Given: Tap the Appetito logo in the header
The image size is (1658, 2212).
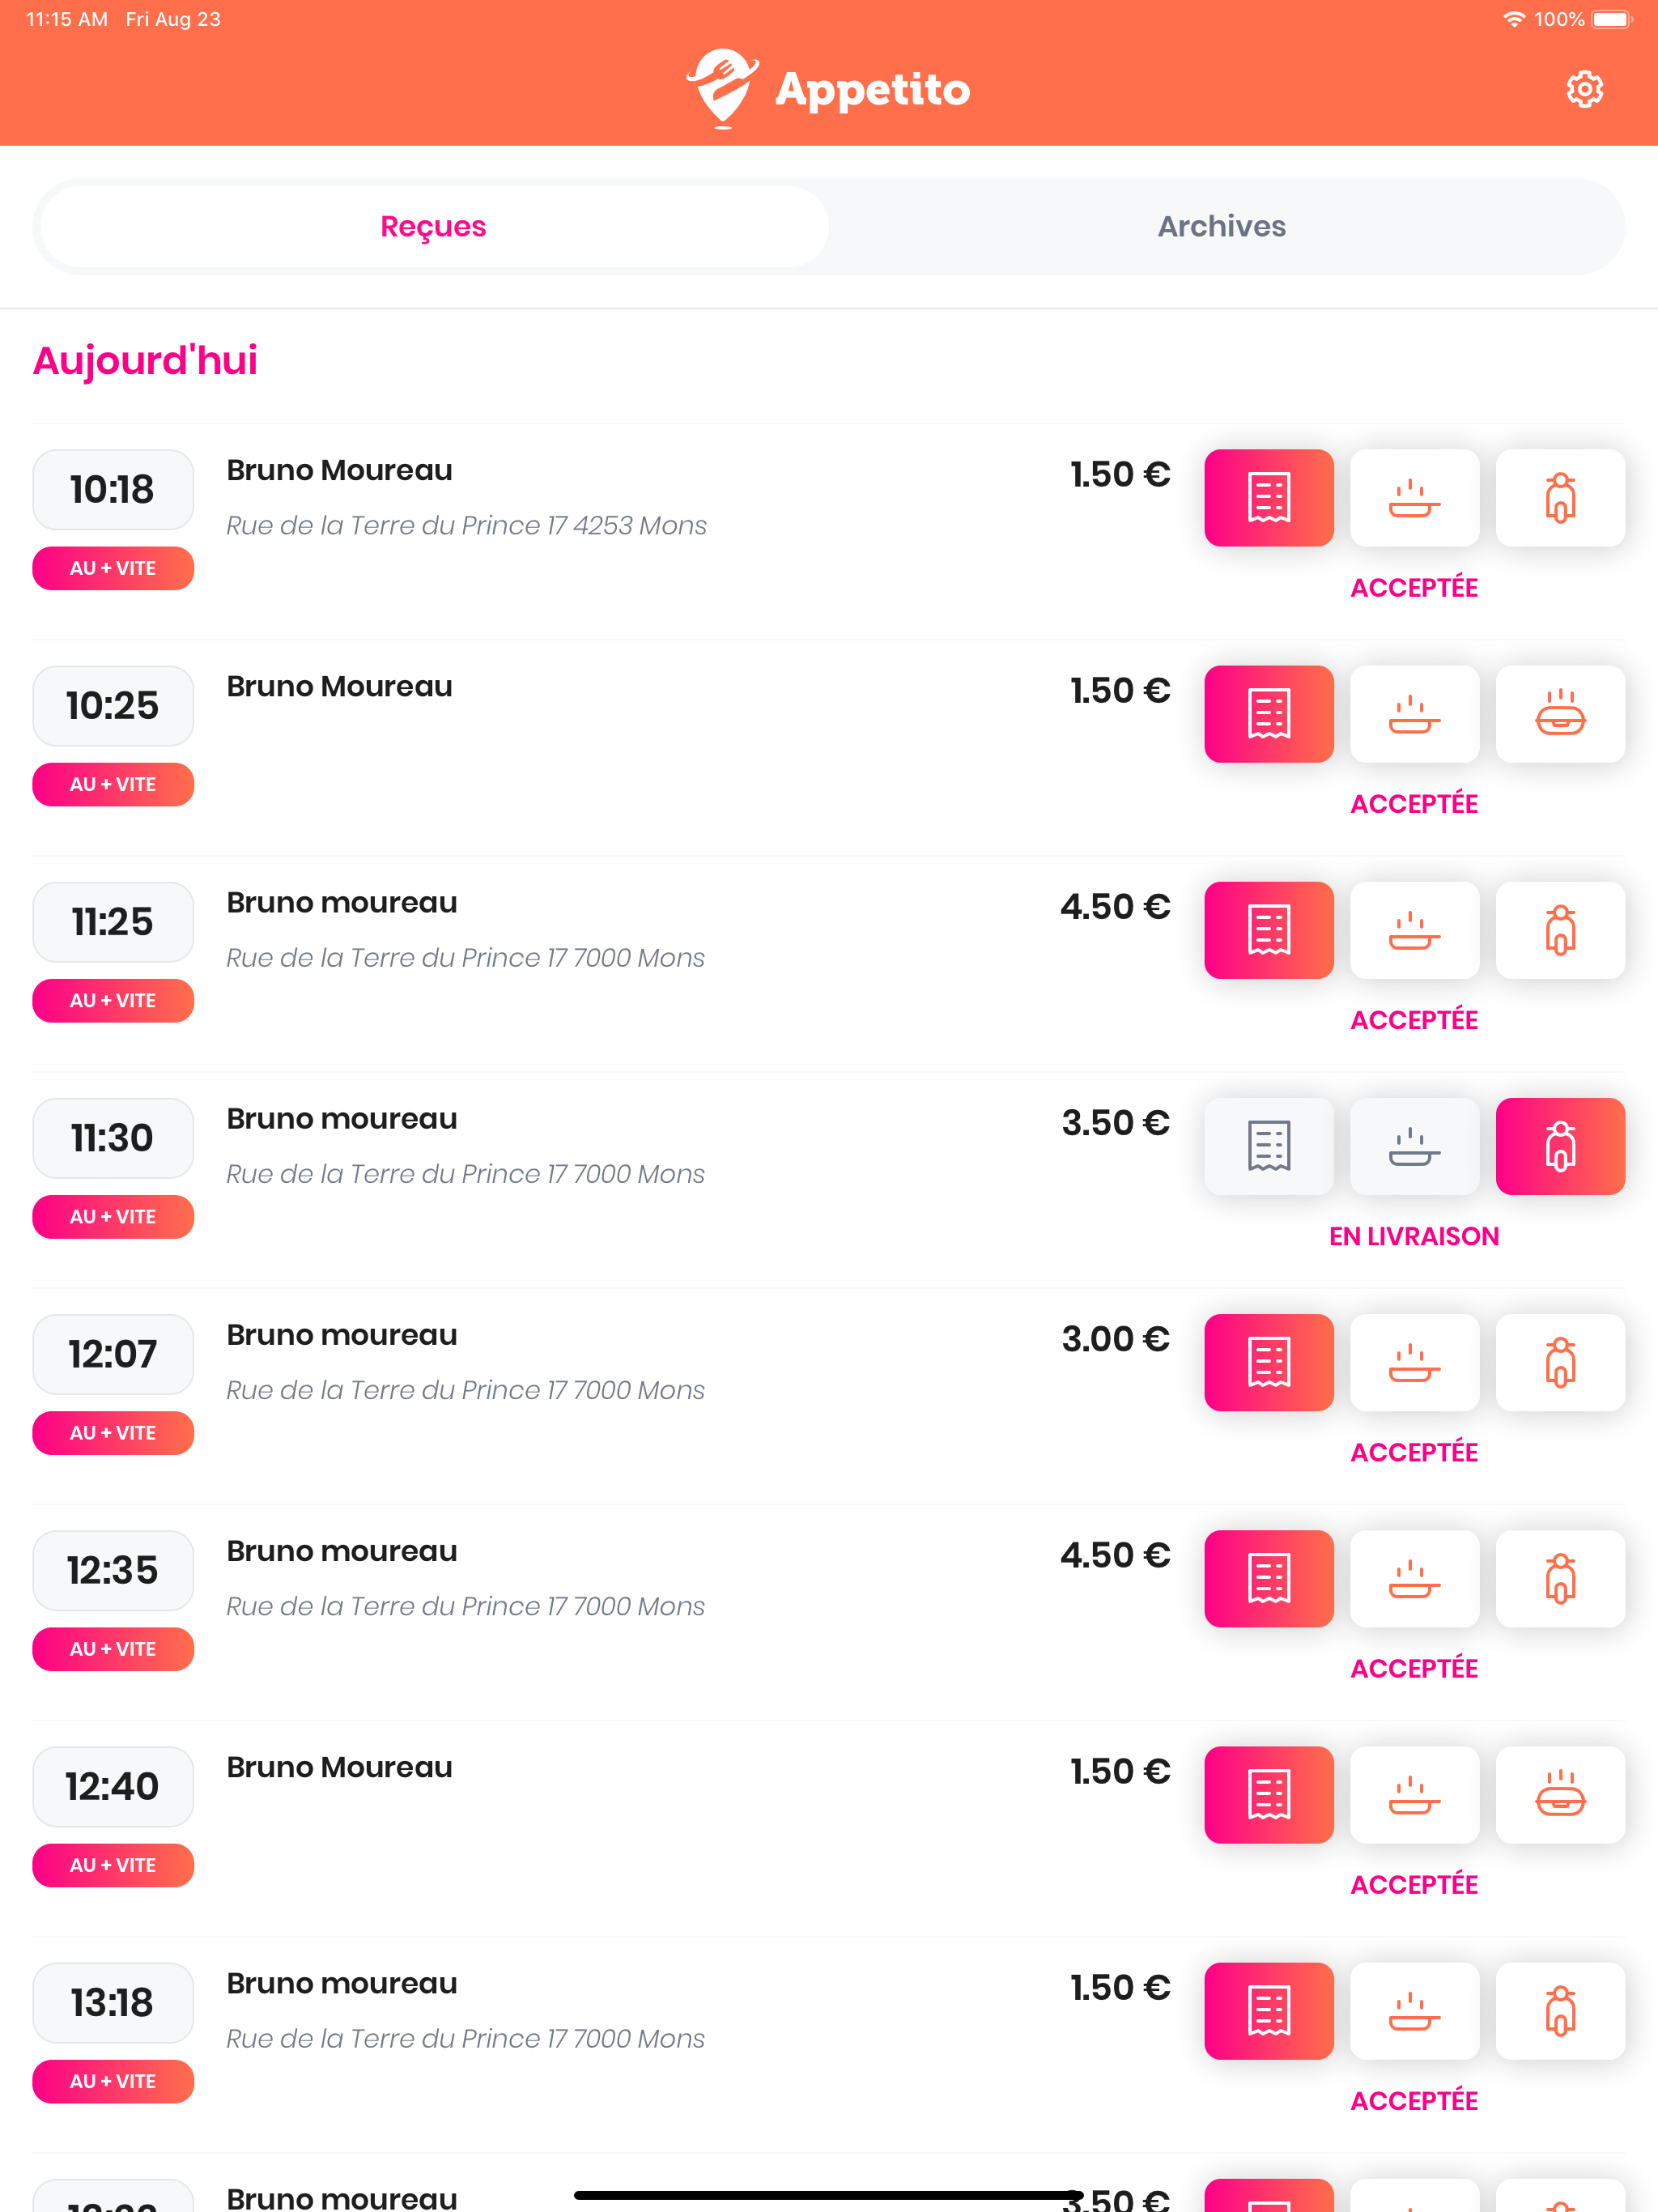Looking at the screenshot, I should [x=828, y=89].
